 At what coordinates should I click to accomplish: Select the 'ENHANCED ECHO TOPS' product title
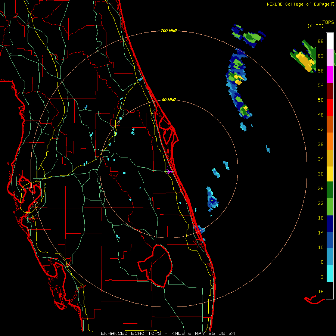131,333
